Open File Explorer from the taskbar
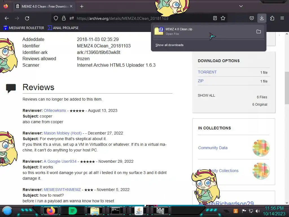Viewport: 289px width, 217px height. click(x=95, y=211)
